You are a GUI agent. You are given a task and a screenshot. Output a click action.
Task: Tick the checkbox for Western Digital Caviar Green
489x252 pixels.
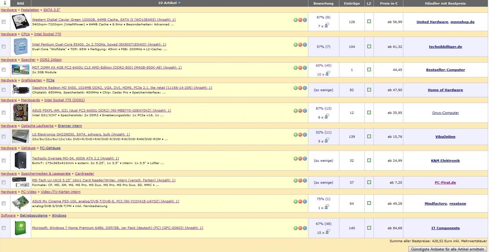point(4,22)
